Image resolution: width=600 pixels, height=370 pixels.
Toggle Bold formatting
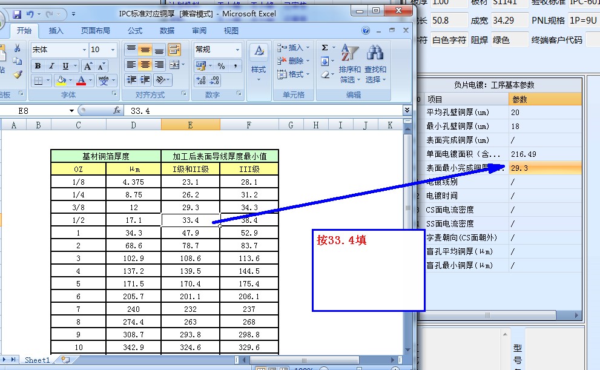click(38, 66)
